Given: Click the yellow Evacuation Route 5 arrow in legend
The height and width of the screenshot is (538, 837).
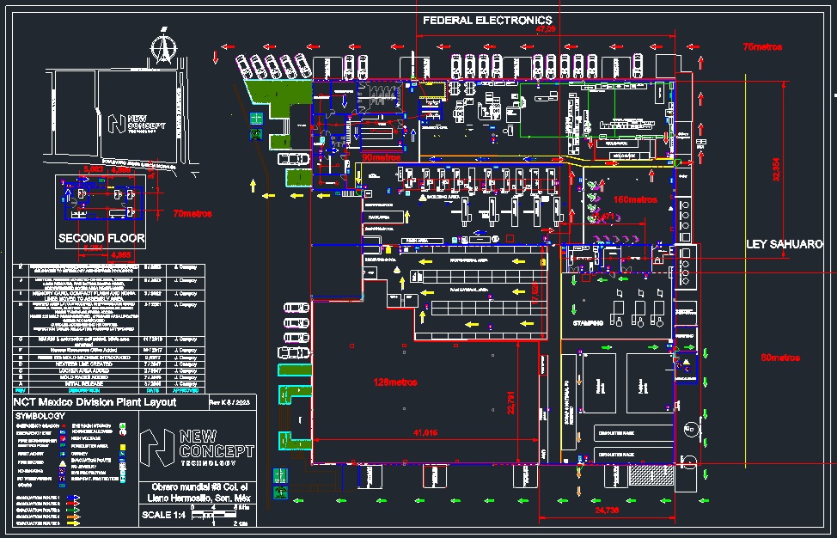Looking at the screenshot, I should [x=74, y=523].
